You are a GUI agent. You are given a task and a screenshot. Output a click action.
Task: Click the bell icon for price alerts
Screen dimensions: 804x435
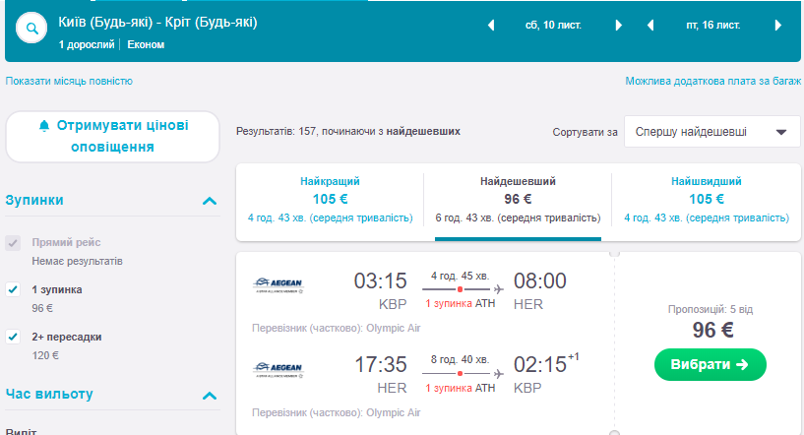tap(43, 126)
